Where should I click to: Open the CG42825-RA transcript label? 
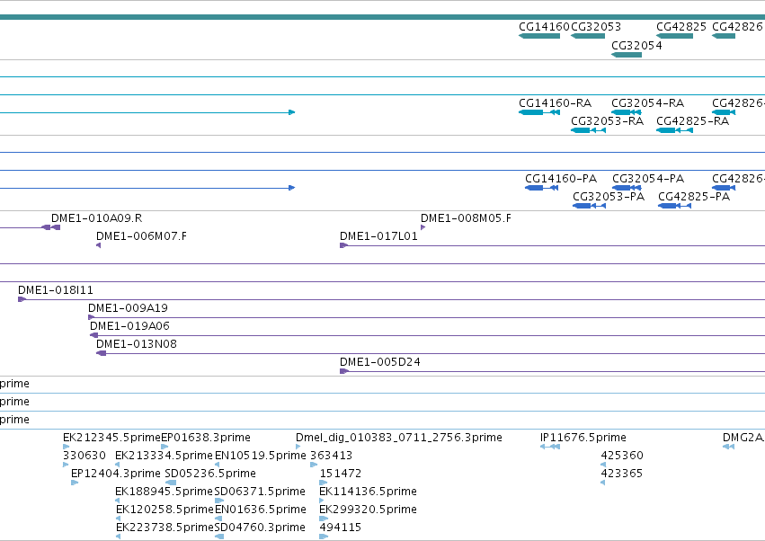(693, 121)
